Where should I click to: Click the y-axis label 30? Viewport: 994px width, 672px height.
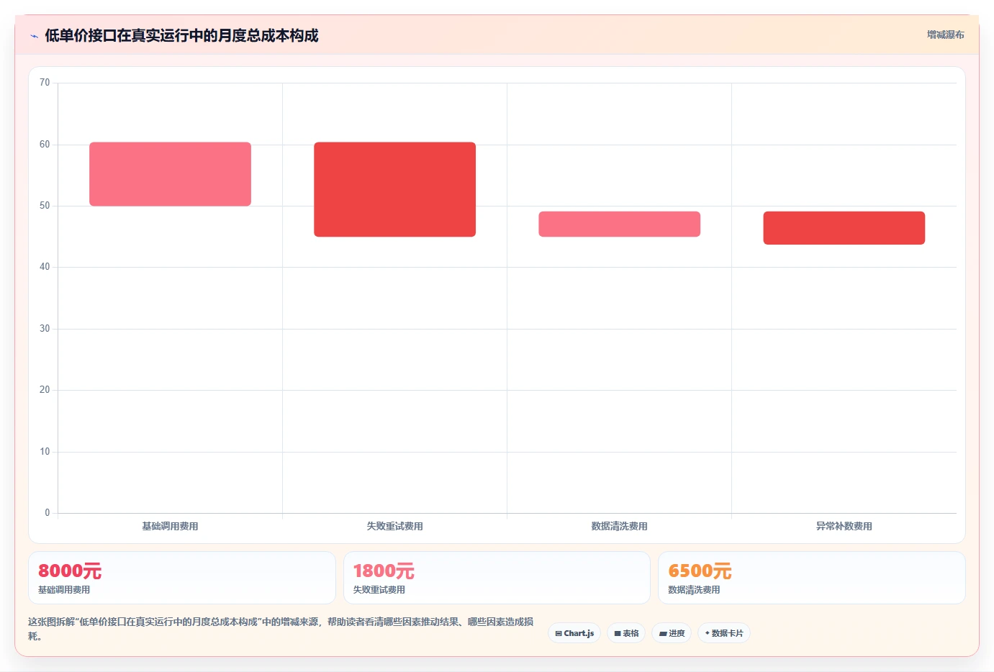point(45,329)
